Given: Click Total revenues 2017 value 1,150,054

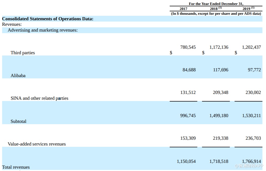Looking at the screenshot, I should [x=186, y=161].
